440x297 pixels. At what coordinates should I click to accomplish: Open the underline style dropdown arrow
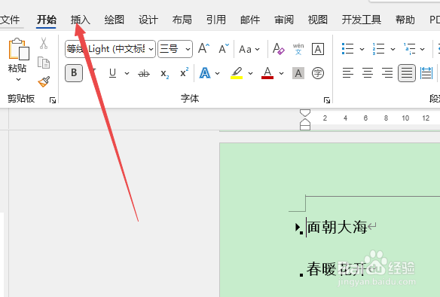(x=127, y=74)
